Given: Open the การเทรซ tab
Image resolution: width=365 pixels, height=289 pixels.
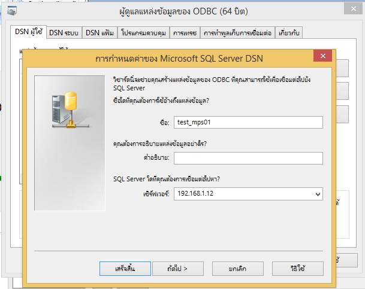Looking at the screenshot, I should coord(185,33).
